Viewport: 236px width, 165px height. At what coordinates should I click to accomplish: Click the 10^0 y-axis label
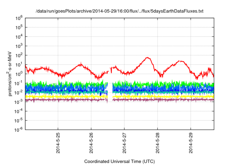19,74
